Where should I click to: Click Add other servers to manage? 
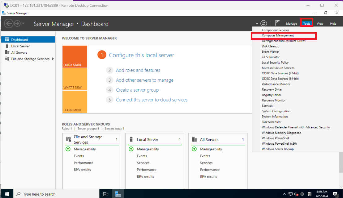click(x=145, y=80)
